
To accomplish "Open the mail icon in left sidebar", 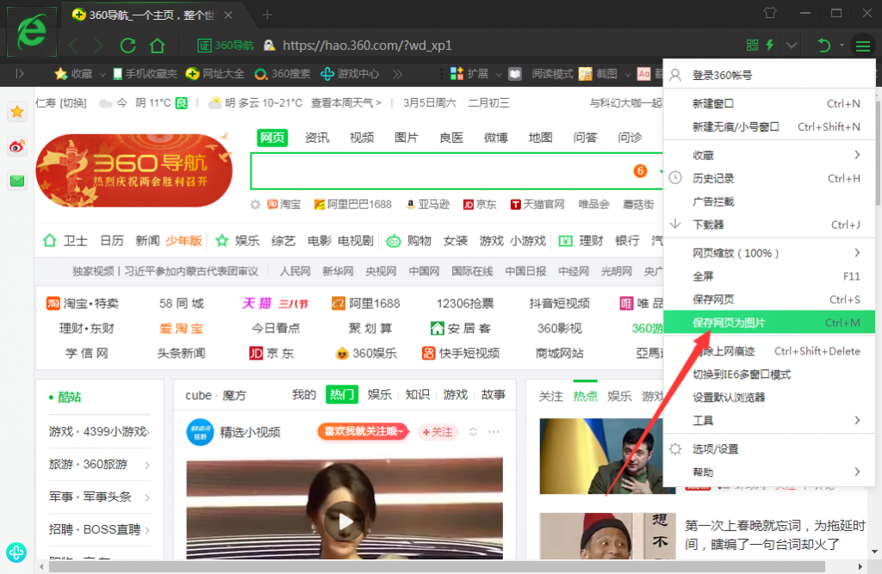I will [x=17, y=181].
